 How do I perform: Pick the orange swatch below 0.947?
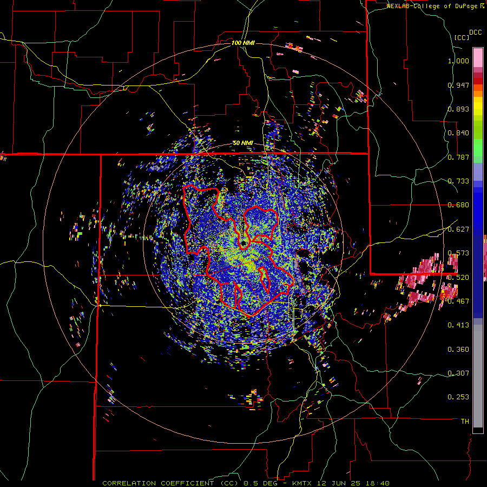click(x=478, y=94)
